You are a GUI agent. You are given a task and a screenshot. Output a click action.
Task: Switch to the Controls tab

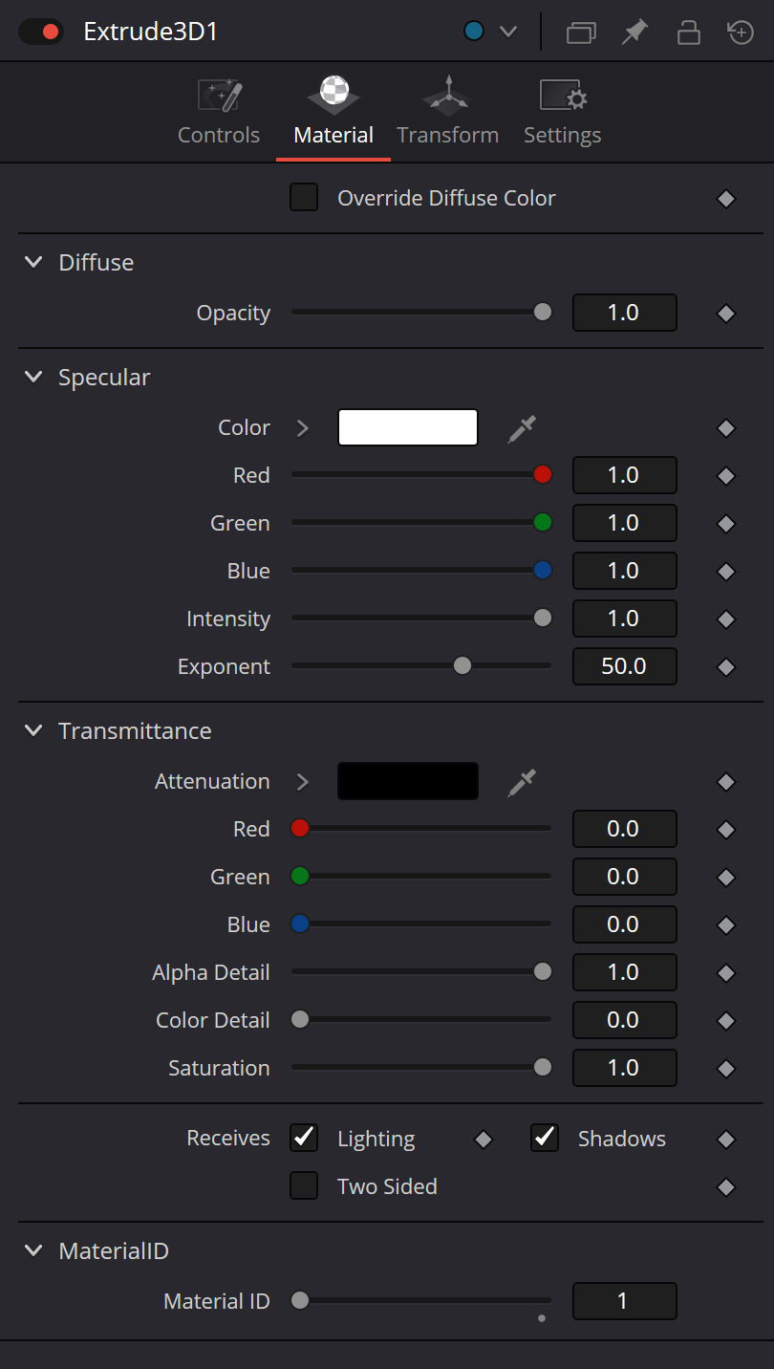pos(219,113)
